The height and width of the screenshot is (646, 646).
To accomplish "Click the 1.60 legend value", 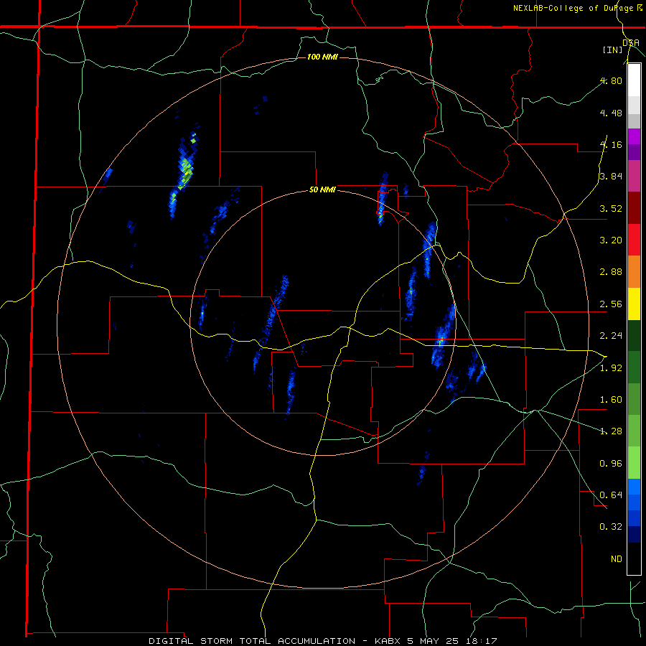I will [611, 399].
